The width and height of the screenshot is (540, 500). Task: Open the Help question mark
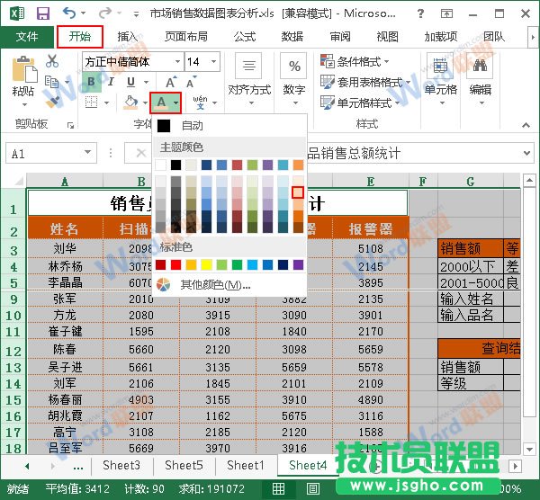pos(420,13)
